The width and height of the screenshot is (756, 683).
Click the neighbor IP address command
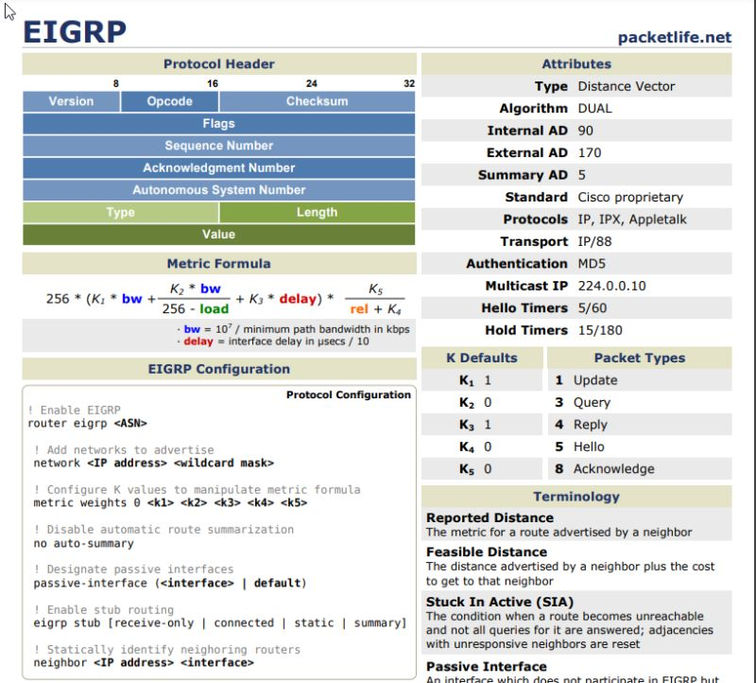144,663
